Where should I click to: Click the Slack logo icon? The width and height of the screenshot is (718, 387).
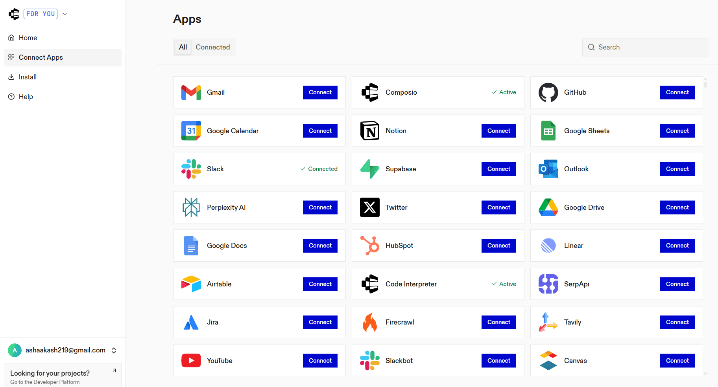pyautogui.click(x=191, y=169)
